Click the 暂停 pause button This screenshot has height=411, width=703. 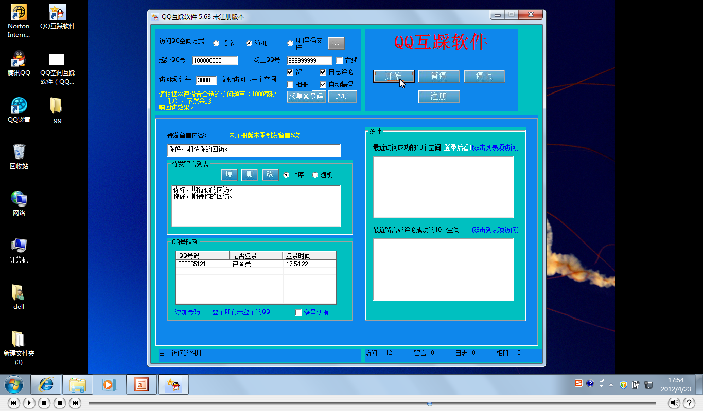[438, 76]
